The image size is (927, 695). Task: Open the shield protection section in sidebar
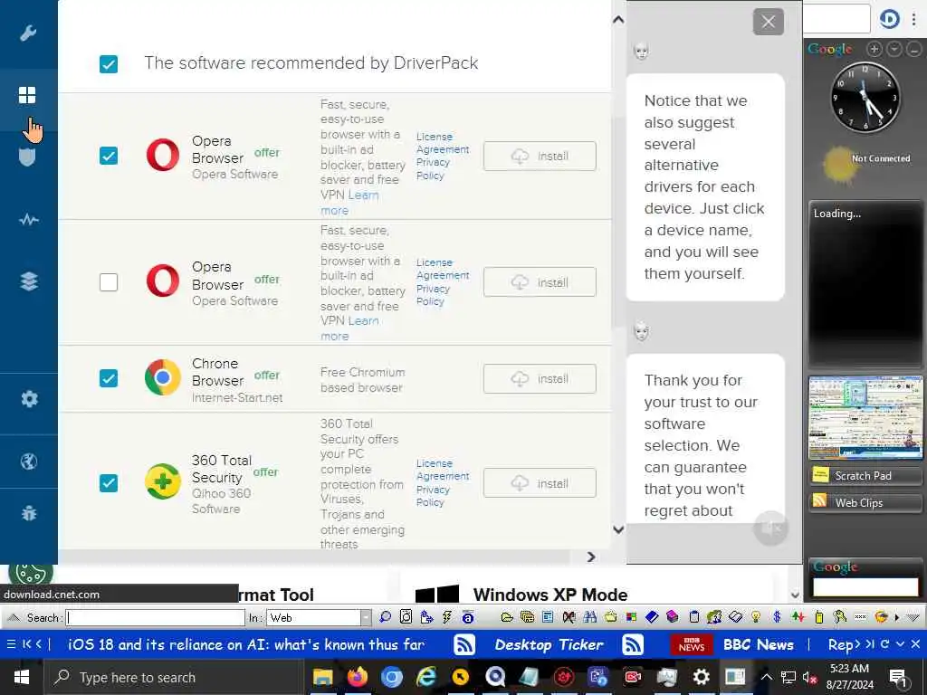point(27,157)
